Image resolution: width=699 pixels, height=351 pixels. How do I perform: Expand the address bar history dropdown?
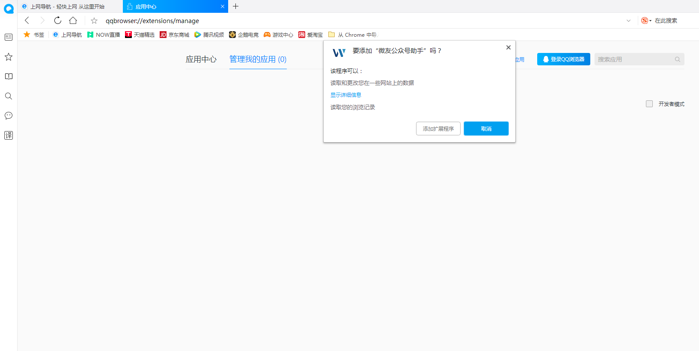(628, 20)
